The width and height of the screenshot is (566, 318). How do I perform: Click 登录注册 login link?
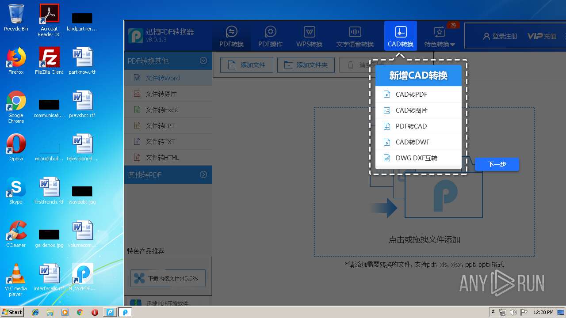click(x=500, y=36)
